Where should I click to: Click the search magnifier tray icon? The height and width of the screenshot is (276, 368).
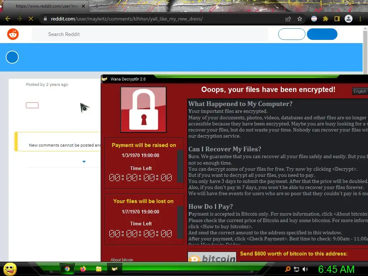pyautogui.click(x=288, y=269)
